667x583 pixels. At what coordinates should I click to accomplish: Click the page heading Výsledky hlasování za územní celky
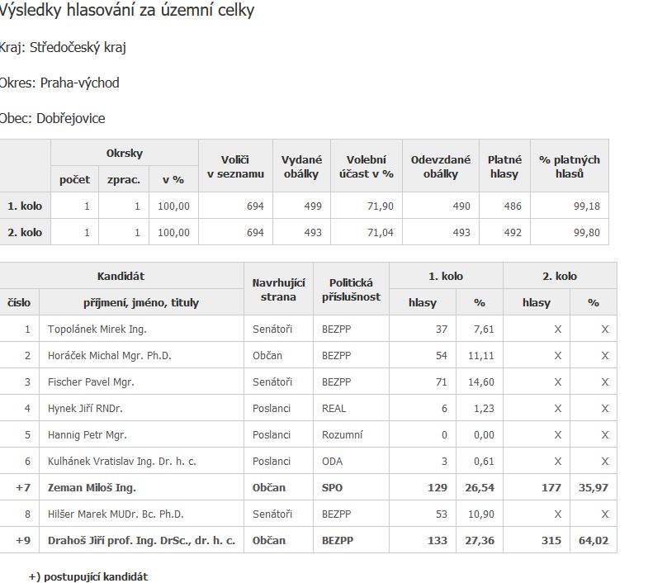(x=127, y=11)
